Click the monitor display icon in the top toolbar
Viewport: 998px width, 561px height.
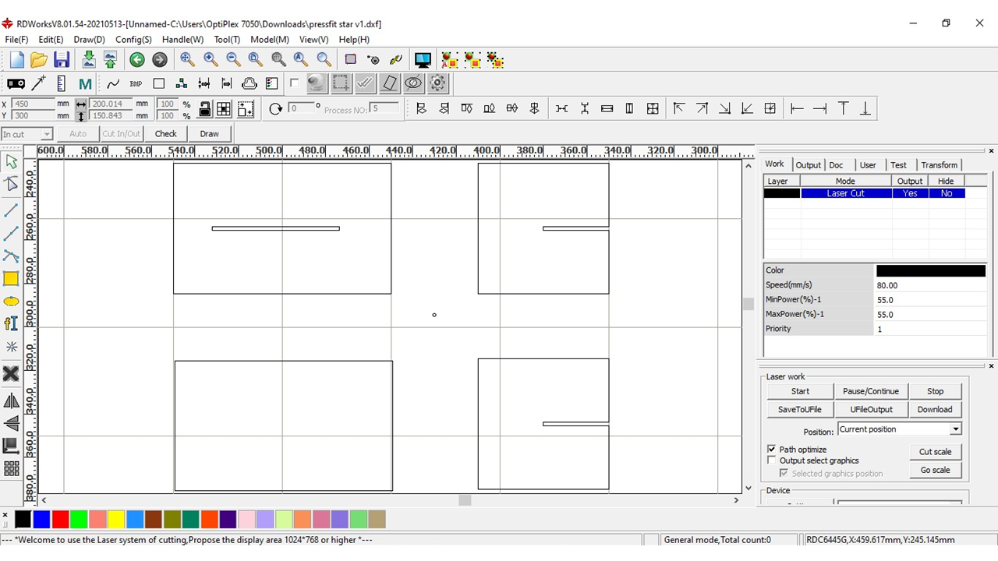pyautogui.click(x=423, y=60)
